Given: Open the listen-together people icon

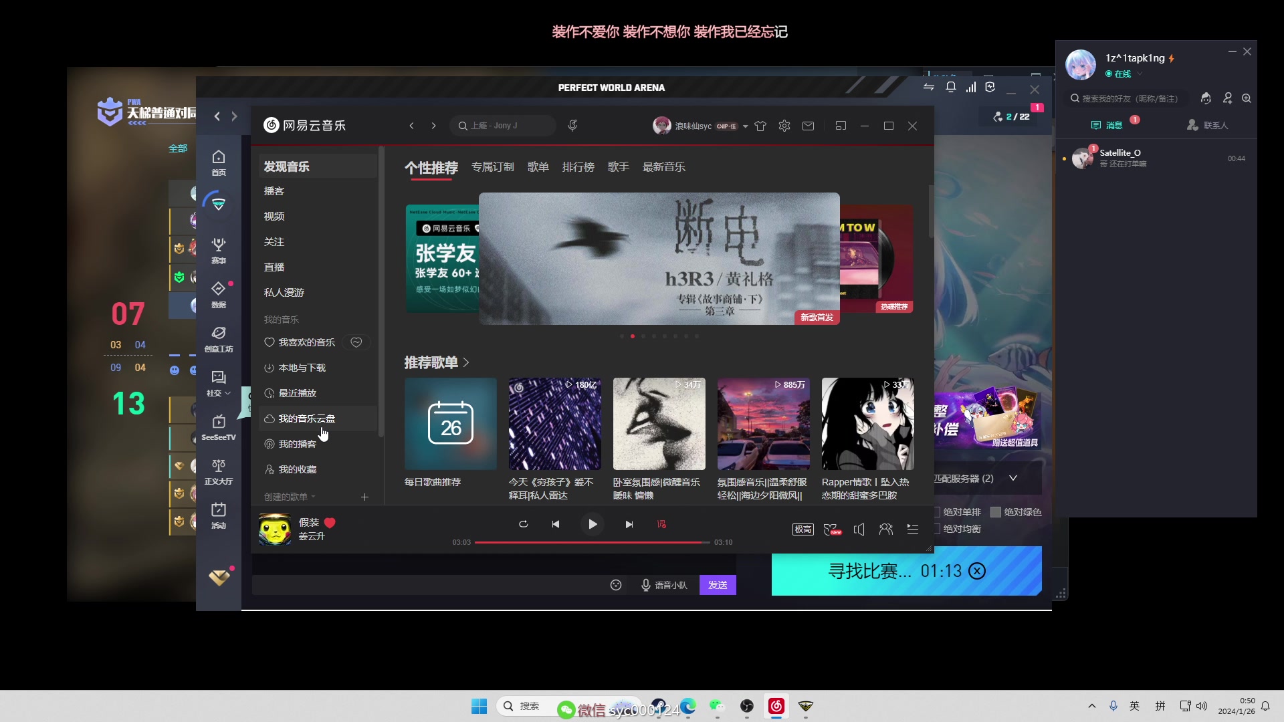Looking at the screenshot, I should point(886,529).
